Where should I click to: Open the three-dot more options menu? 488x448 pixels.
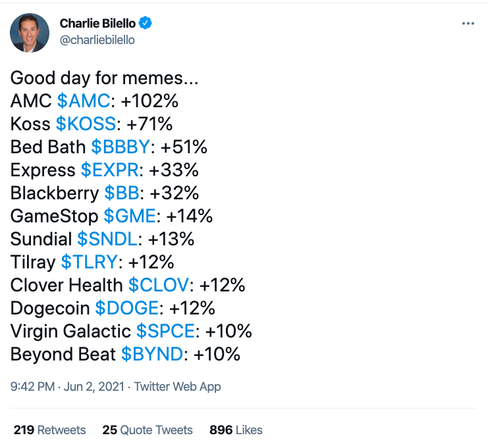coord(468,23)
